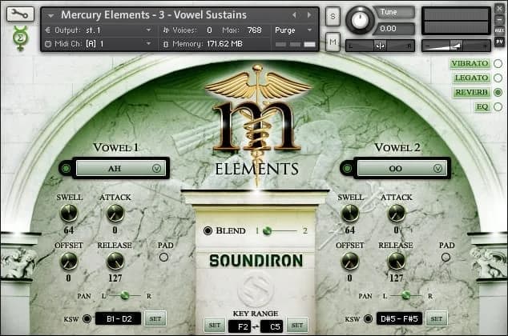Set the high key range with right SET button
508x336 pixels.
[x=296, y=325]
